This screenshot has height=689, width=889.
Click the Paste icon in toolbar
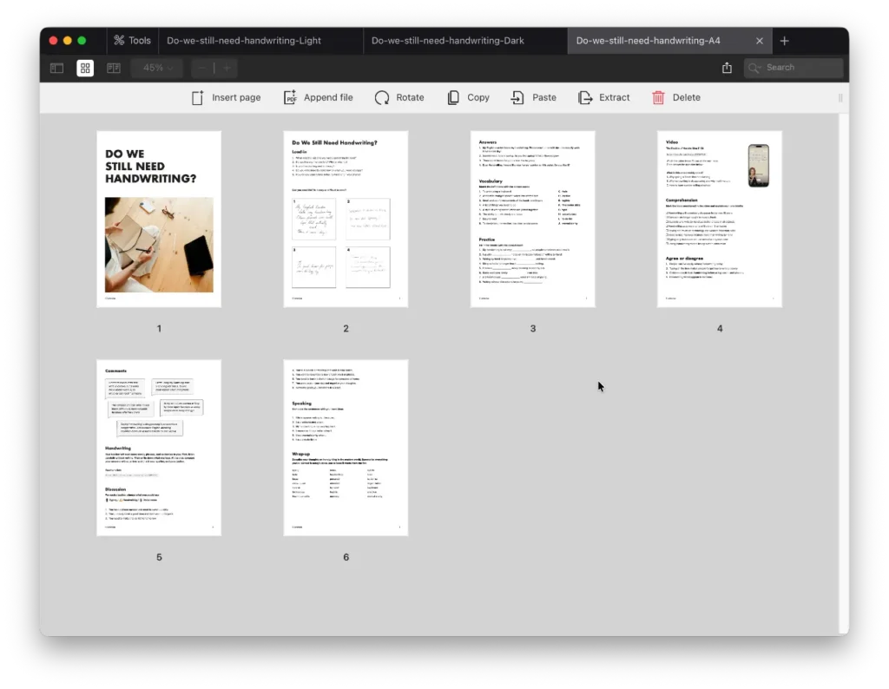click(517, 98)
